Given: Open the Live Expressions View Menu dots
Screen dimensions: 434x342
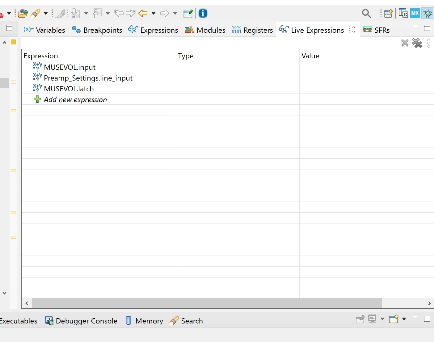Looking at the screenshot, I should 429,43.
